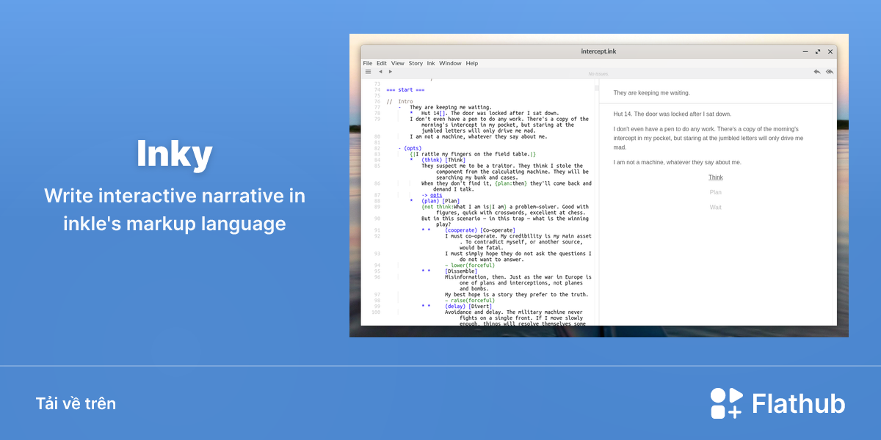This screenshot has width=881, height=440.
Task: Open the Ink menu
Action: pos(431,63)
